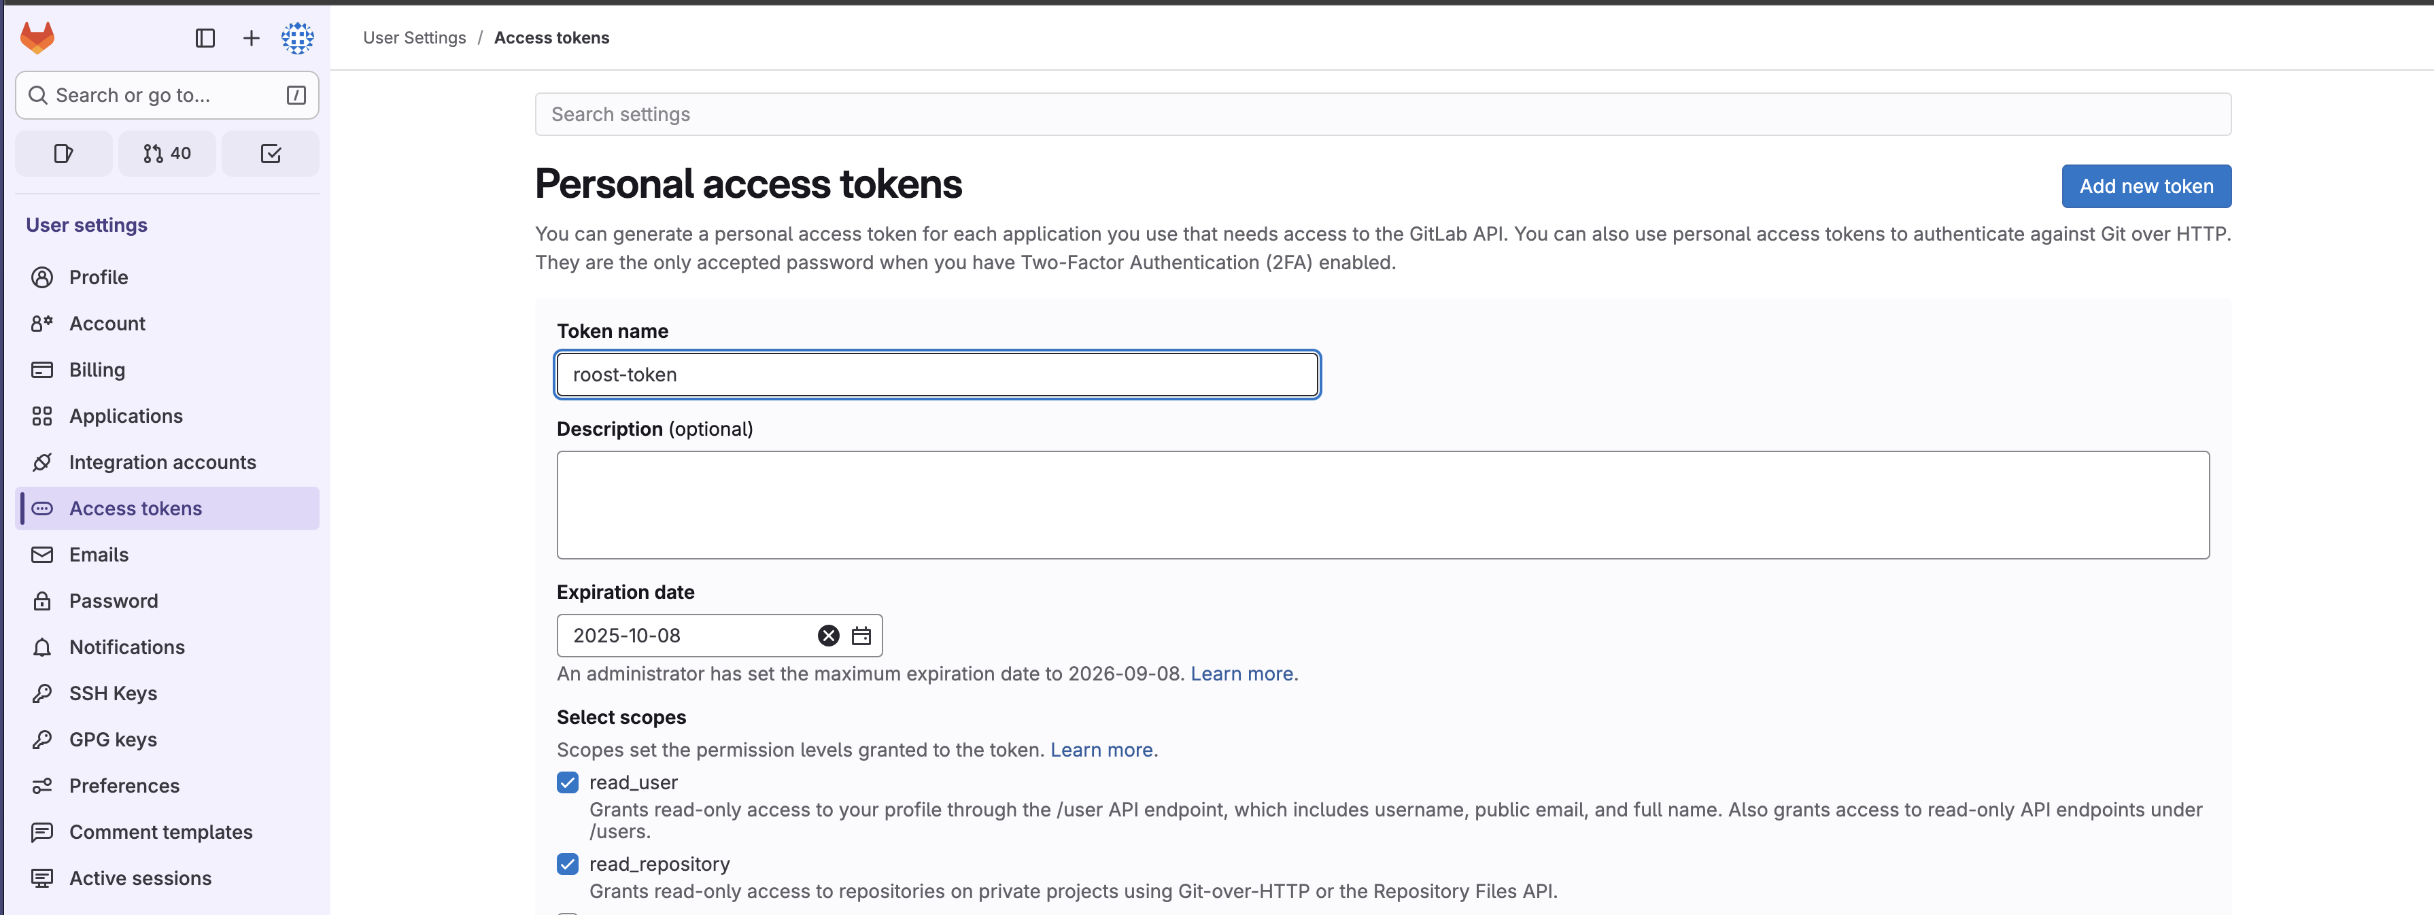Image resolution: width=2434 pixels, height=915 pixels.
Task: Click the Description text area
Action: pos(1384,505)
